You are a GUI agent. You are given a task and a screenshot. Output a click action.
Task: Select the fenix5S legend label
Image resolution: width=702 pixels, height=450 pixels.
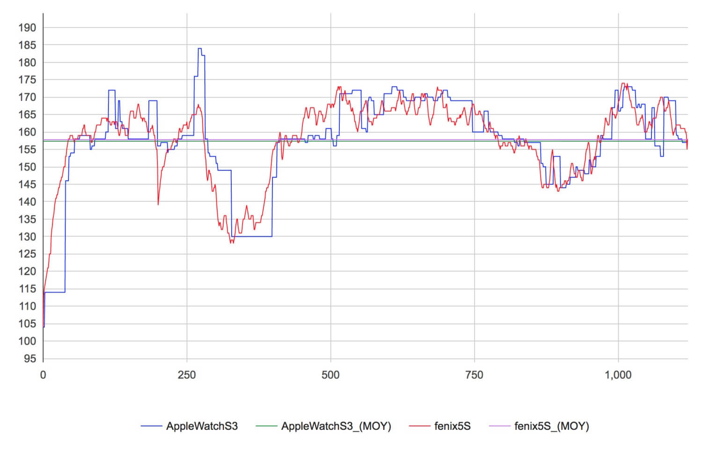452,426
